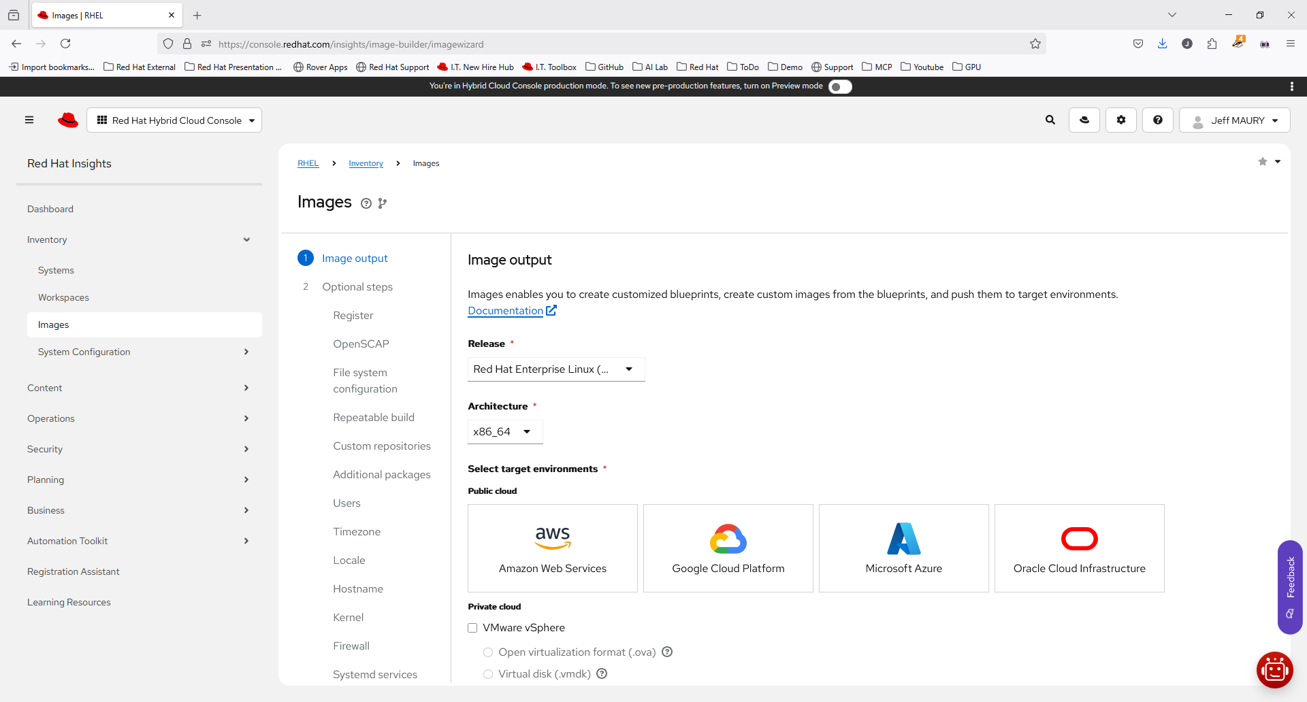
Task: Open the Architecture x86_64 dropdown
Action: 504,432
